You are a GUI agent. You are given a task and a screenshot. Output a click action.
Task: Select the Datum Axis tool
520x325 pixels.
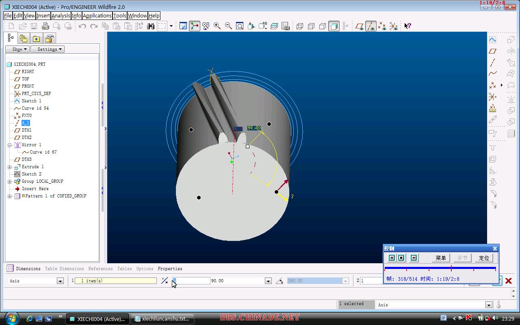point(493,63)
